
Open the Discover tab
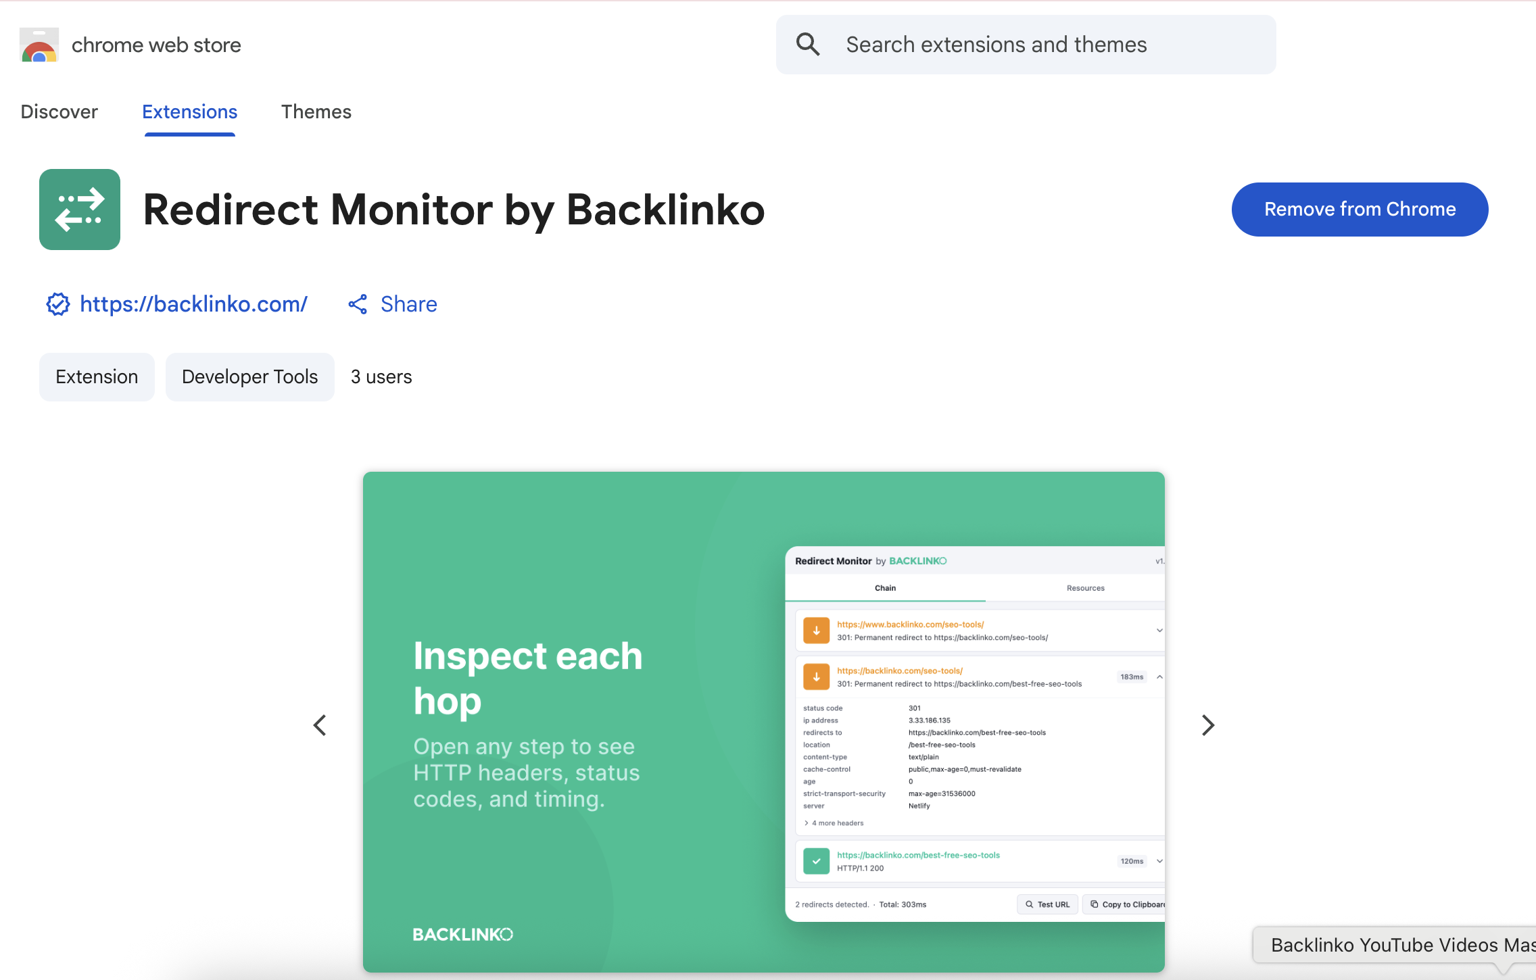[59, 112]
